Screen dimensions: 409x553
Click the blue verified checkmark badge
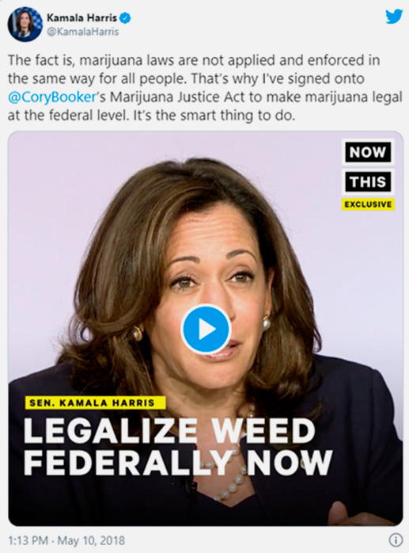[125, 17]
